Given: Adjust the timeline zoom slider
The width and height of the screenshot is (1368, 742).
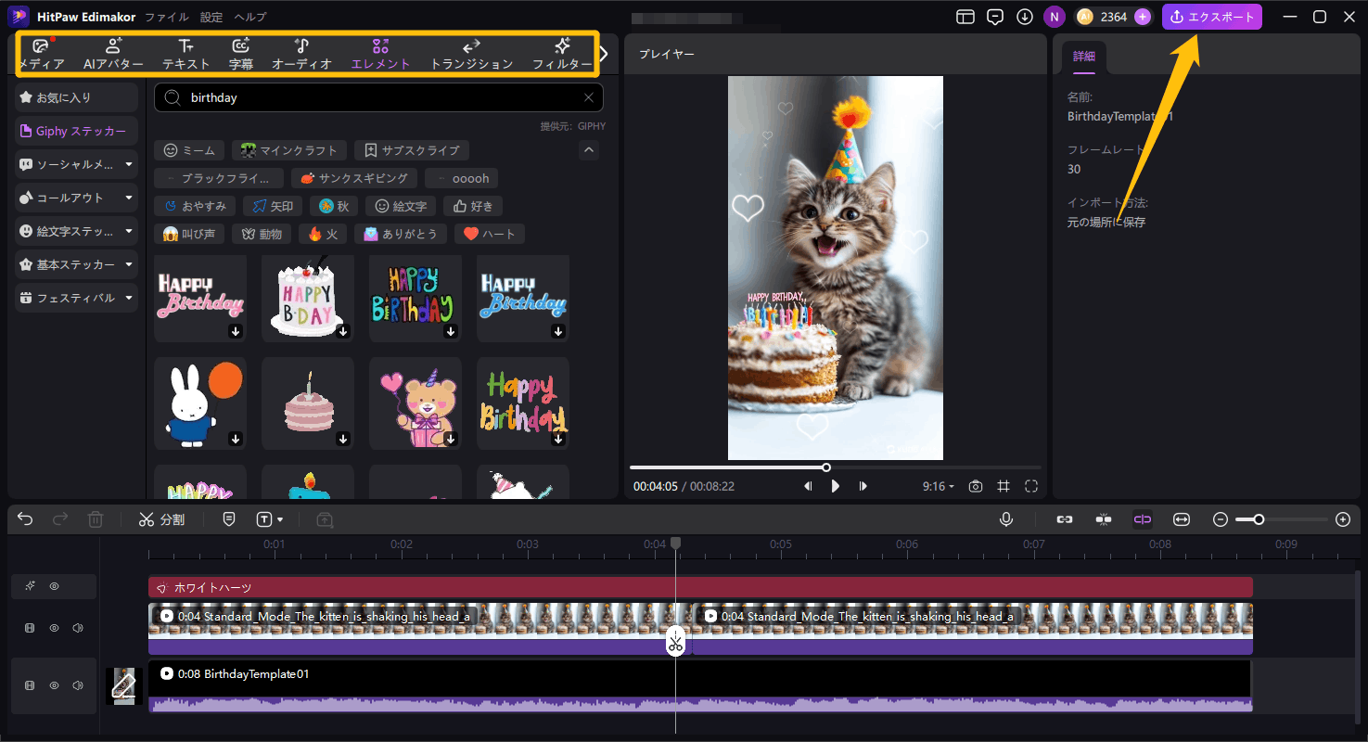Looking at the screenshot, I should pyautogui.click(x=1258, y=518).
